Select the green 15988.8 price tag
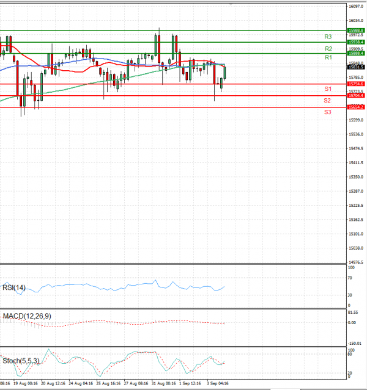 [x=356, y=31]
